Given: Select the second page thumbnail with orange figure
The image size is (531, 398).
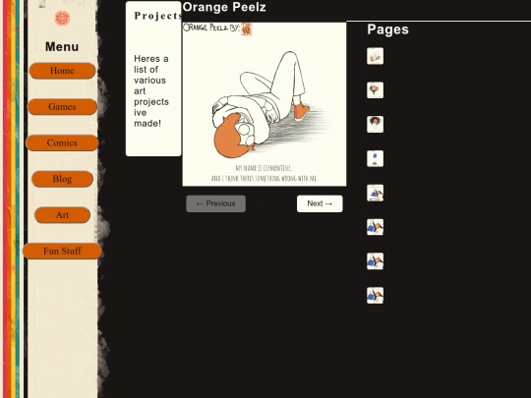Looking at the screenshot, I should [x=376, y=90].
